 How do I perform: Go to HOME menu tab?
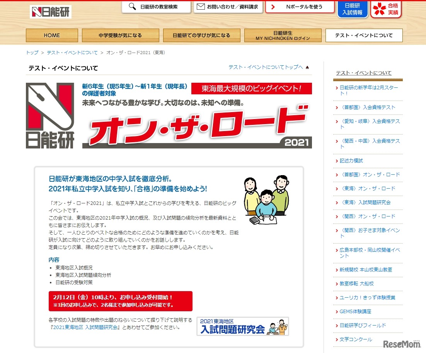coord(52,35)
